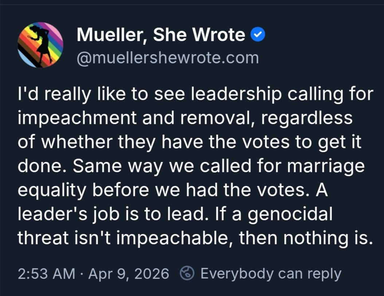Click the woman silhouette in the avatar

[43, 44]
